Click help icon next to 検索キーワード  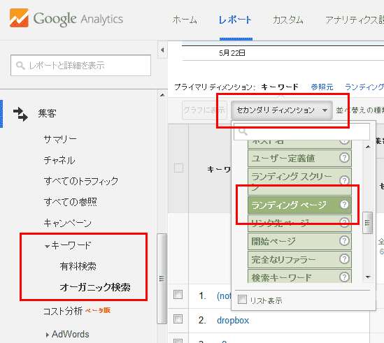tap(344, 277)
